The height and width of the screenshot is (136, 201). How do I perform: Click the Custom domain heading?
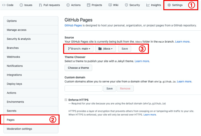(x=75, y=77)
